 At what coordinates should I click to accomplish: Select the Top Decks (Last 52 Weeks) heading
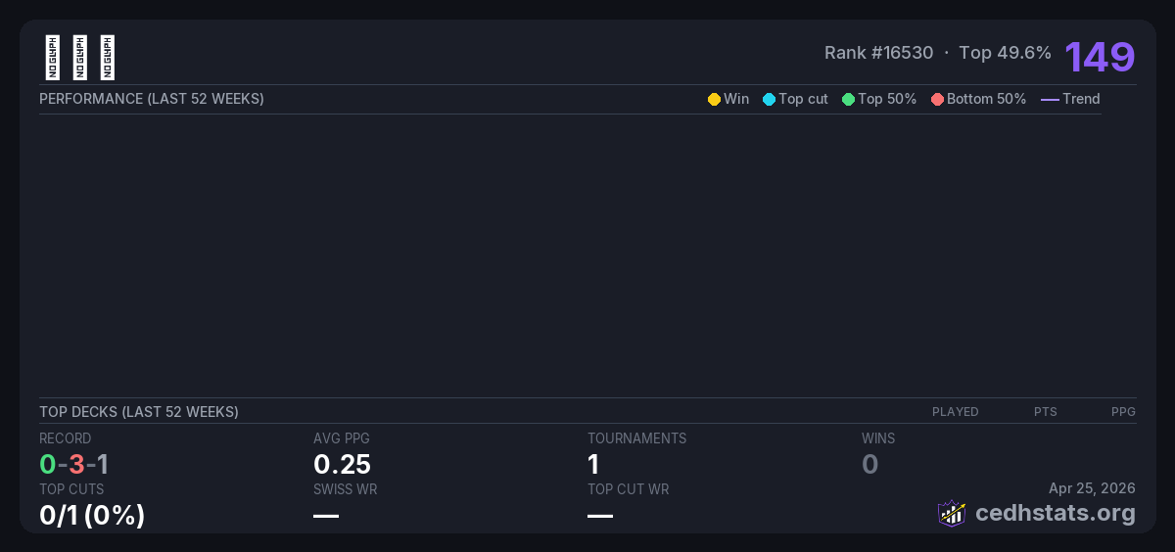point(139,412)
